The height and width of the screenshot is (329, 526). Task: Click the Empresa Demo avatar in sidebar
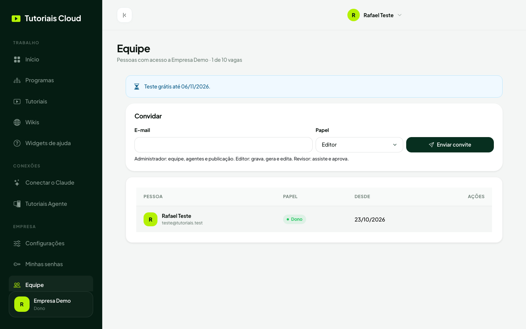22,304
